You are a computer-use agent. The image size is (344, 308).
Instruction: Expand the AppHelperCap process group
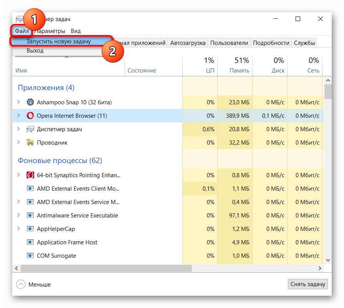18,229
